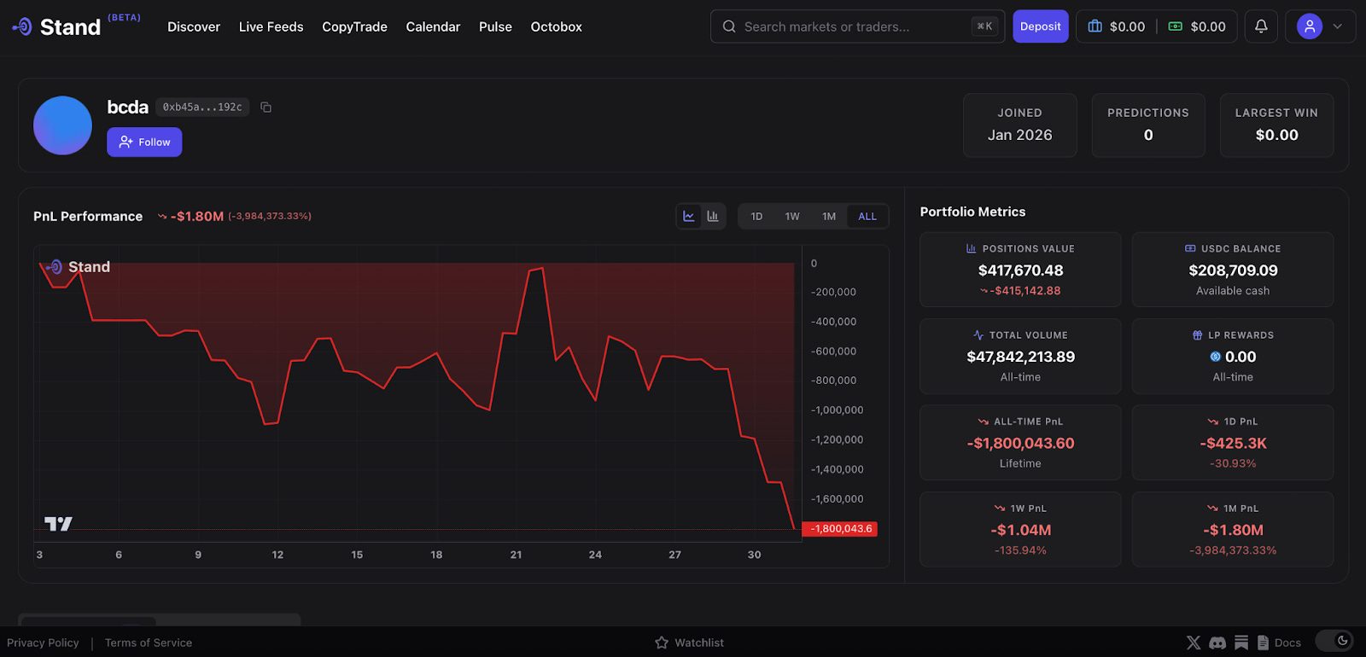Click the 1D PnL -$425.3K card
1366x657 pixels.
pos(1233,442)
